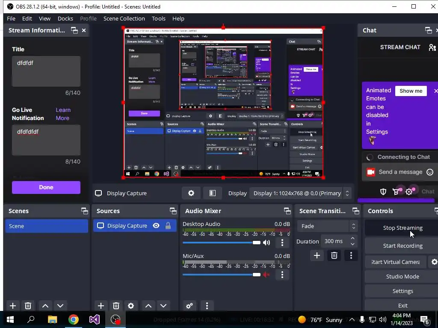This screenshot has width=438, height=328.
Task: Add a new scene
Action: tap(13, 306)
